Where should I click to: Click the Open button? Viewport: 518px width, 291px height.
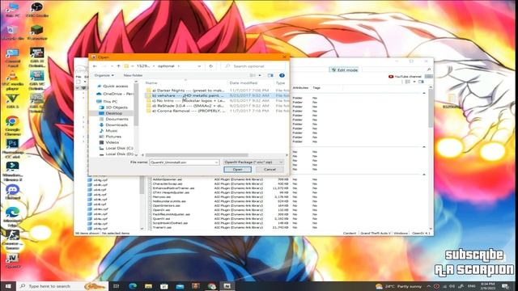237,170
